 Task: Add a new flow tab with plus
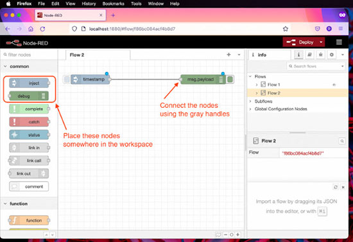point(228,55)
